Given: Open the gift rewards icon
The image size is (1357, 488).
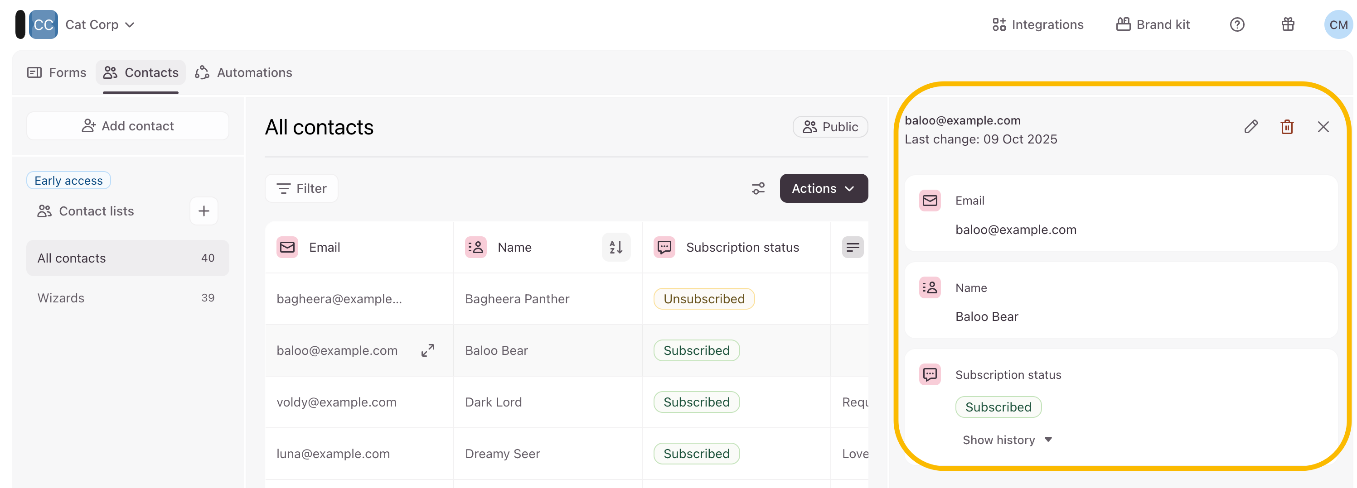Looking at the screenshot, I should click(1288, 25).
